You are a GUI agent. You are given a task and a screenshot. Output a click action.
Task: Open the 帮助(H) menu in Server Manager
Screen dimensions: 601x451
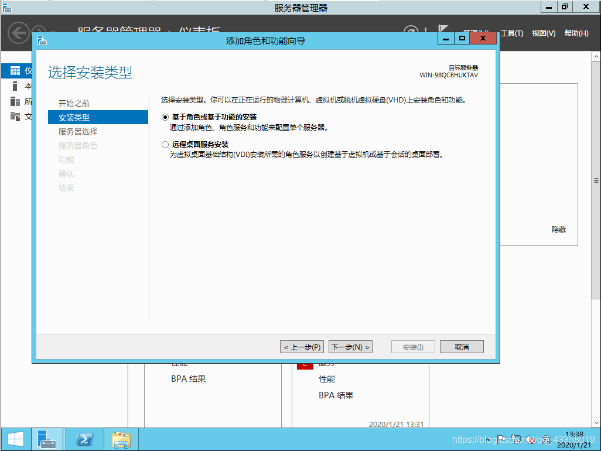coord(576,33)
